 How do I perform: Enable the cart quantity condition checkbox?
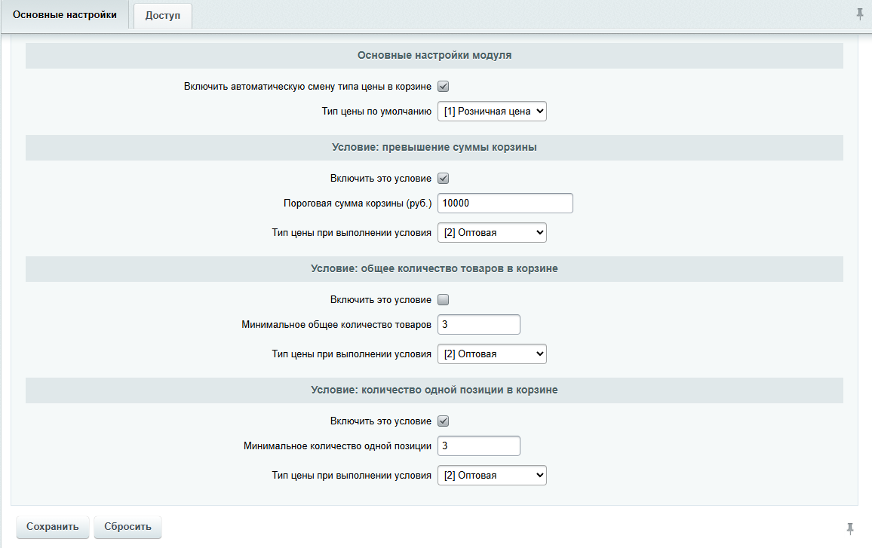pos(443,299)
